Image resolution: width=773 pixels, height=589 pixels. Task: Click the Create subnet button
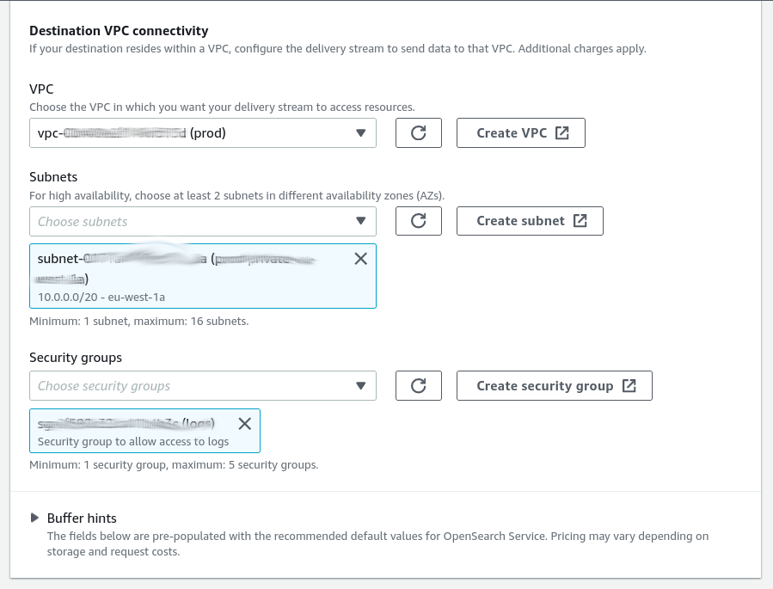(x=530, y=221)
